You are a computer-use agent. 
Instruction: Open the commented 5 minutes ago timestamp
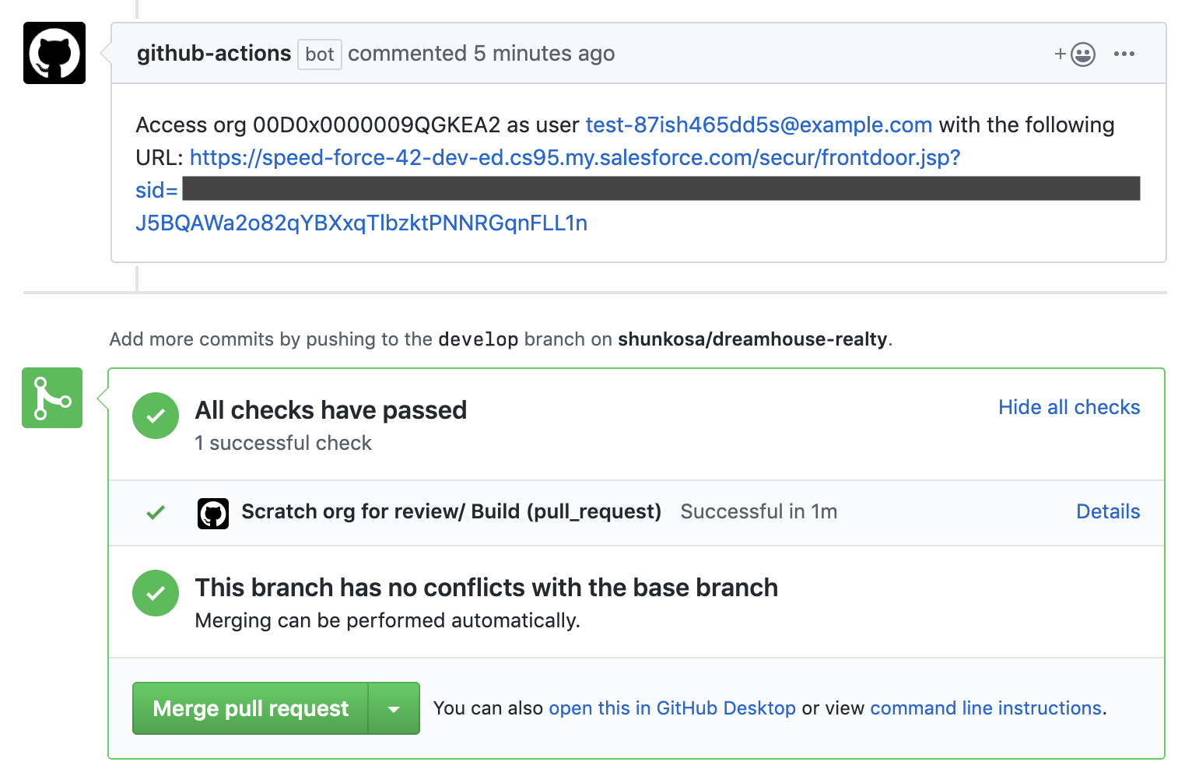click(x=481, y=53)
